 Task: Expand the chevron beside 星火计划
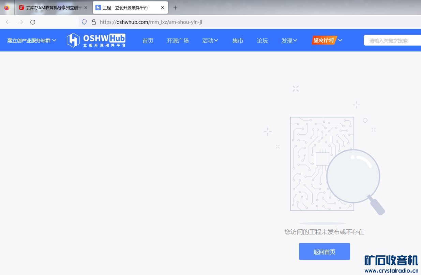pos(340,40)
